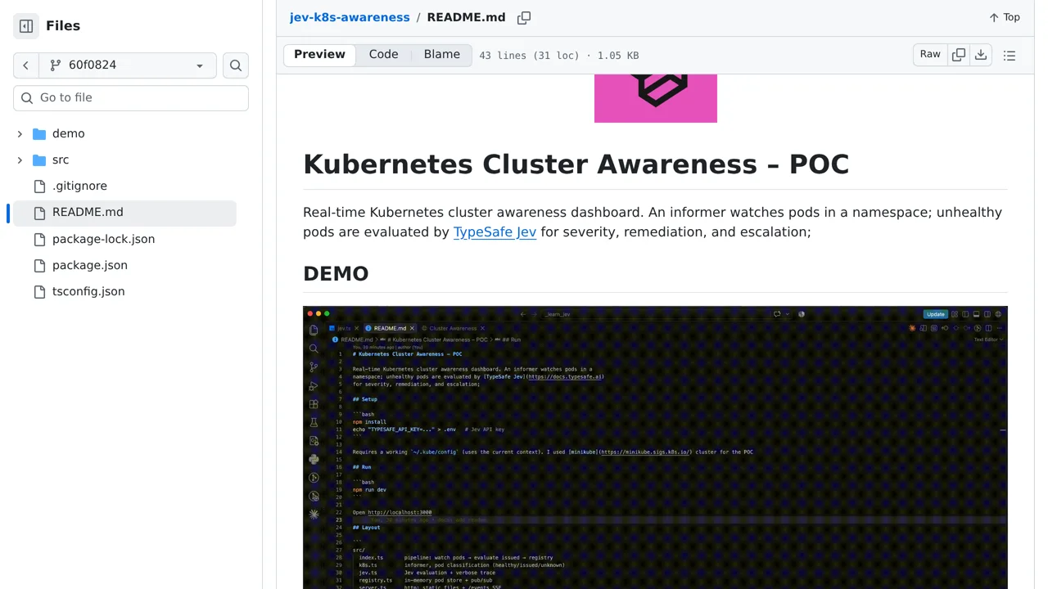Image resolution: width=1048 pixels, height=589 pixels.
Task: Go back using the left arrow button
Action: 25,65
